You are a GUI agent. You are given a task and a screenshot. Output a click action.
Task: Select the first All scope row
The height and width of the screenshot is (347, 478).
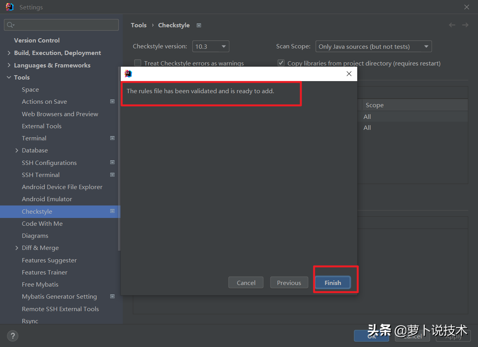pyautogui.click(x=367, y=117)
